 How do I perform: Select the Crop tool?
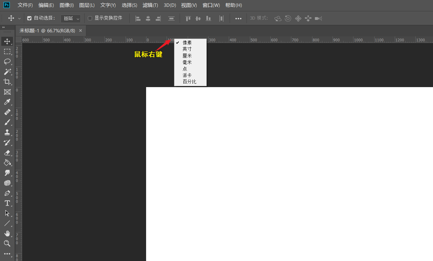7,82
